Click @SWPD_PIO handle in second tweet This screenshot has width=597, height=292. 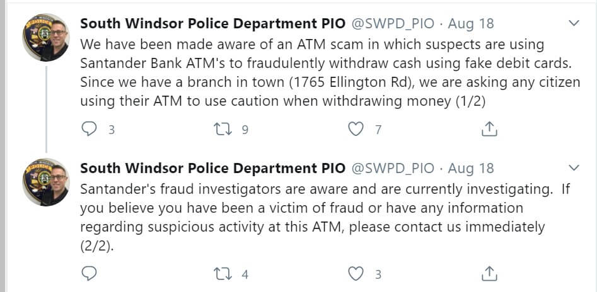pyautogui.click(x=391, y=168)
